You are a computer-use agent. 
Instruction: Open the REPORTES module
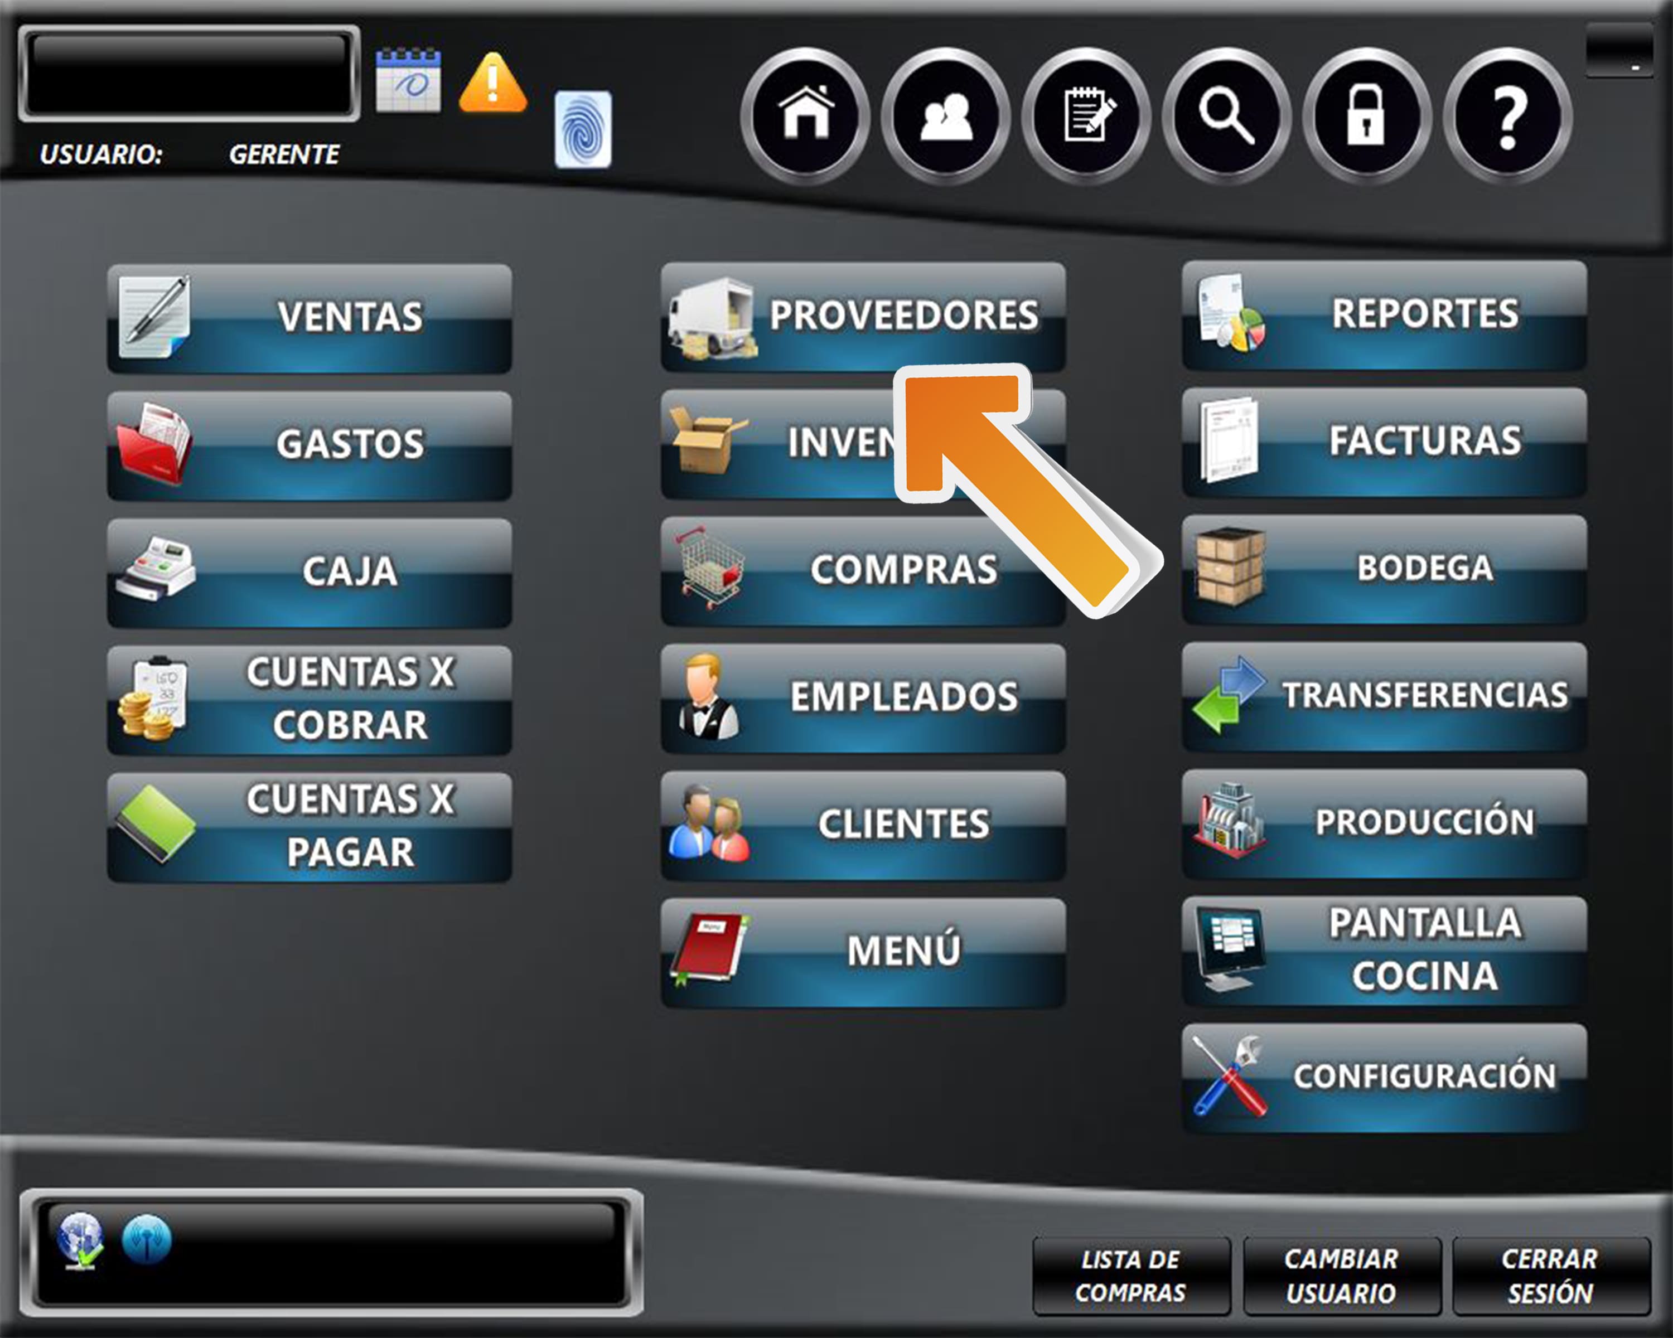tap(1384, 315)
